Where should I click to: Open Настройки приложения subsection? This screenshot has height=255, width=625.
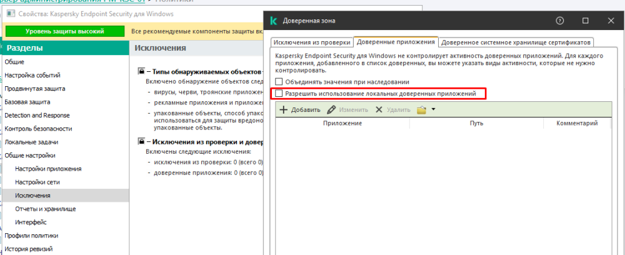(x=48, y=169)
